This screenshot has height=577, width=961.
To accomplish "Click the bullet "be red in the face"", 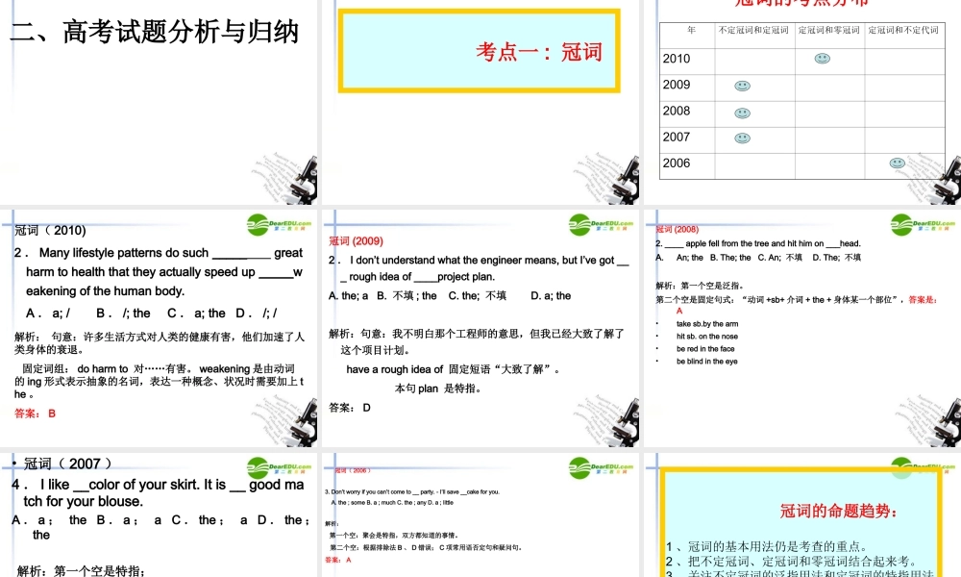I will point(705,349).
